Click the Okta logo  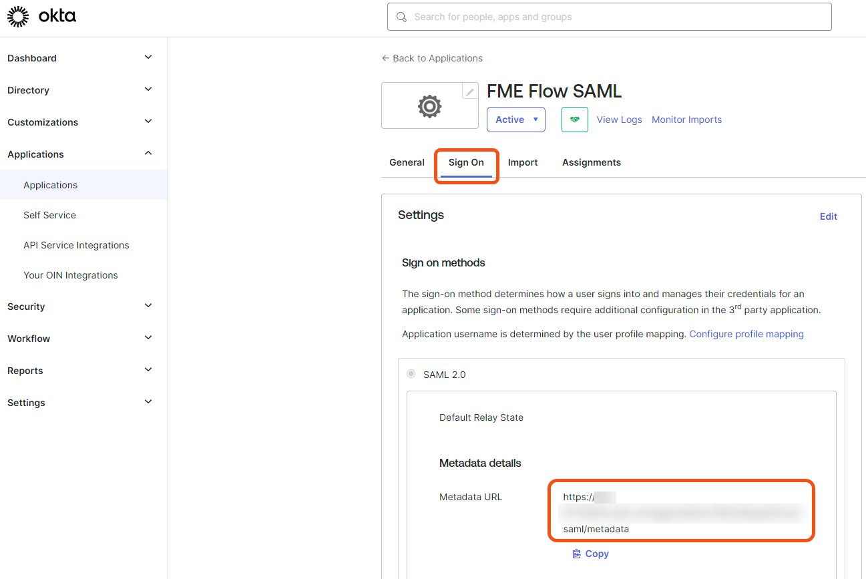click(x=41, y=17)
